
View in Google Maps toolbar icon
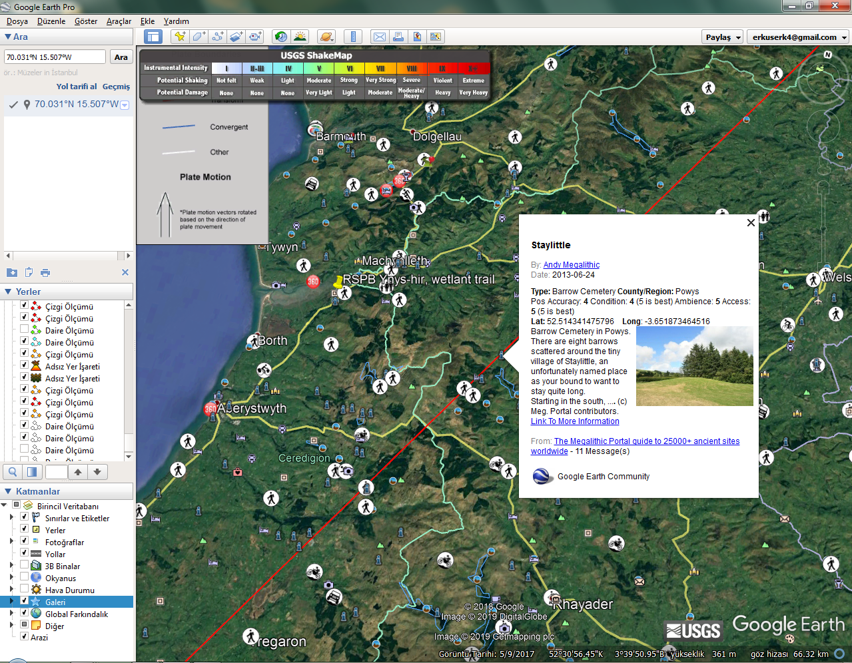point(436,37)
